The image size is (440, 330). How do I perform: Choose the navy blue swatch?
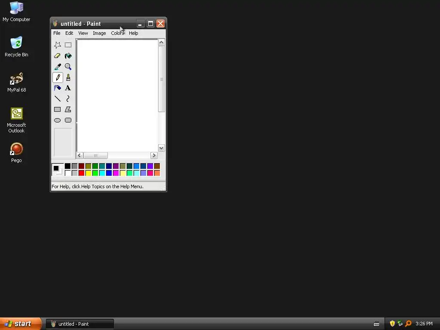[x=109, y=166]
